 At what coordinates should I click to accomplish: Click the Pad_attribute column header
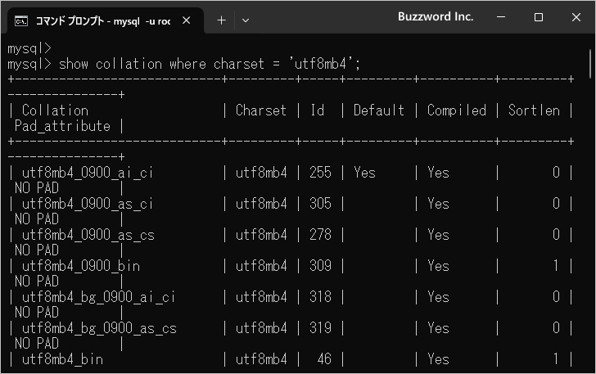pos(62,126)
